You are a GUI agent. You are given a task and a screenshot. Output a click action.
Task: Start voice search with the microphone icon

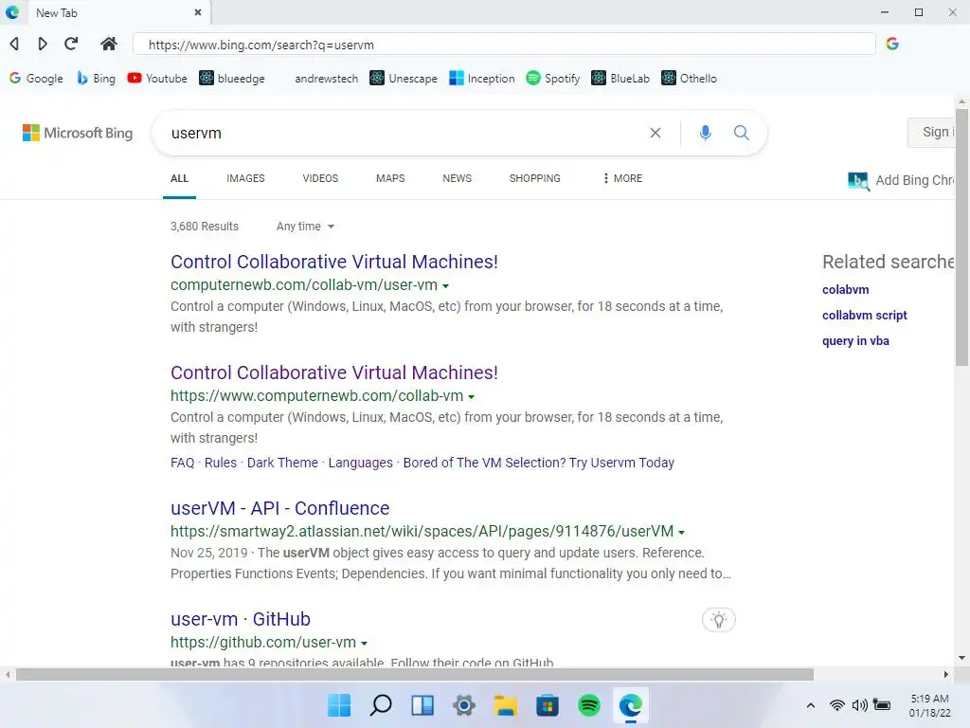click(705, 133)
